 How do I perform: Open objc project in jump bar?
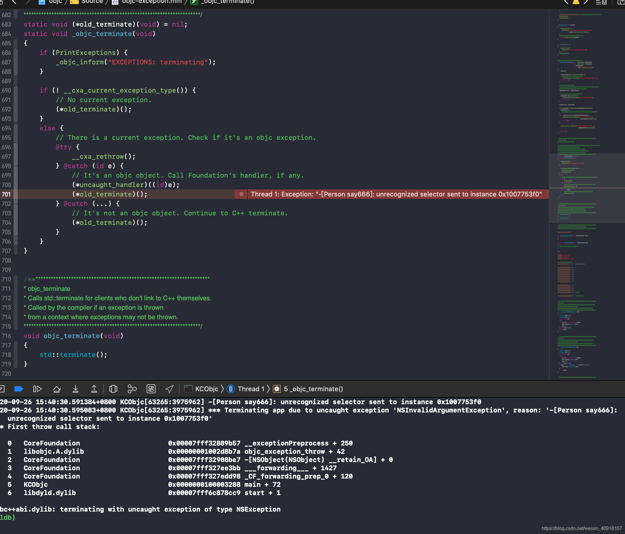tap(55, 2)
